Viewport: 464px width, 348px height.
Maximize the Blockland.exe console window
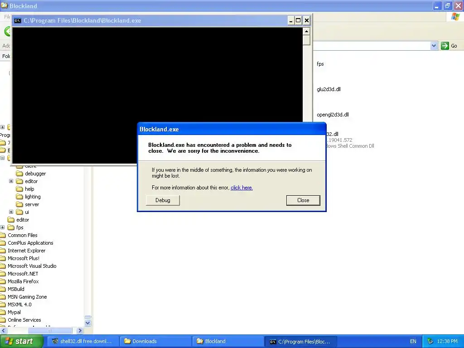(298, 20)
